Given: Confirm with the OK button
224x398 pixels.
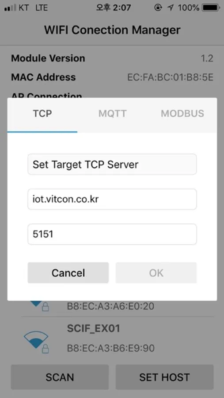Looking at the screenshot, I should pyautogui.click(x=156, y=273).
